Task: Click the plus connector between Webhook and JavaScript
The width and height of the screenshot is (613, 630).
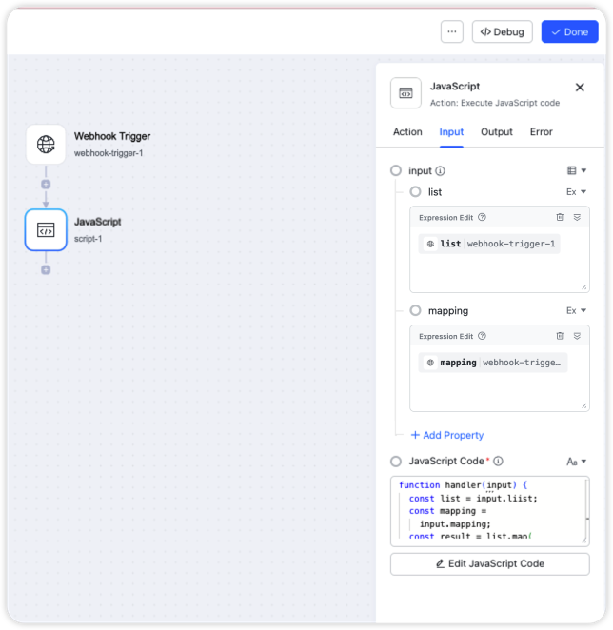Action: coord(46,185)
